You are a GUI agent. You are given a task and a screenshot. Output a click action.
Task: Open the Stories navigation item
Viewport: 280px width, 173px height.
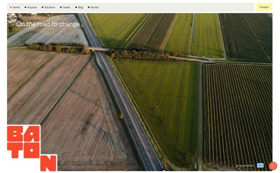95,7
